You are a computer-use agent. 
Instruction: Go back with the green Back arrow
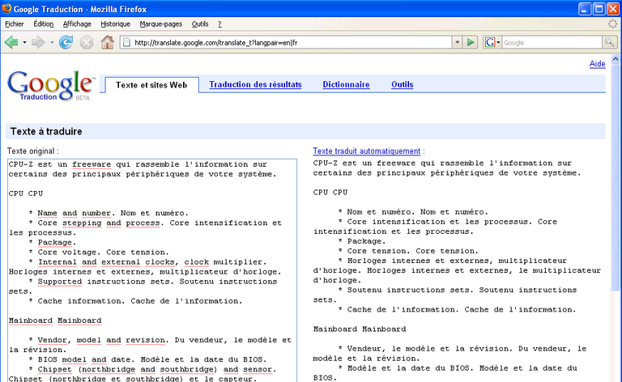click(x=11, y=42)
